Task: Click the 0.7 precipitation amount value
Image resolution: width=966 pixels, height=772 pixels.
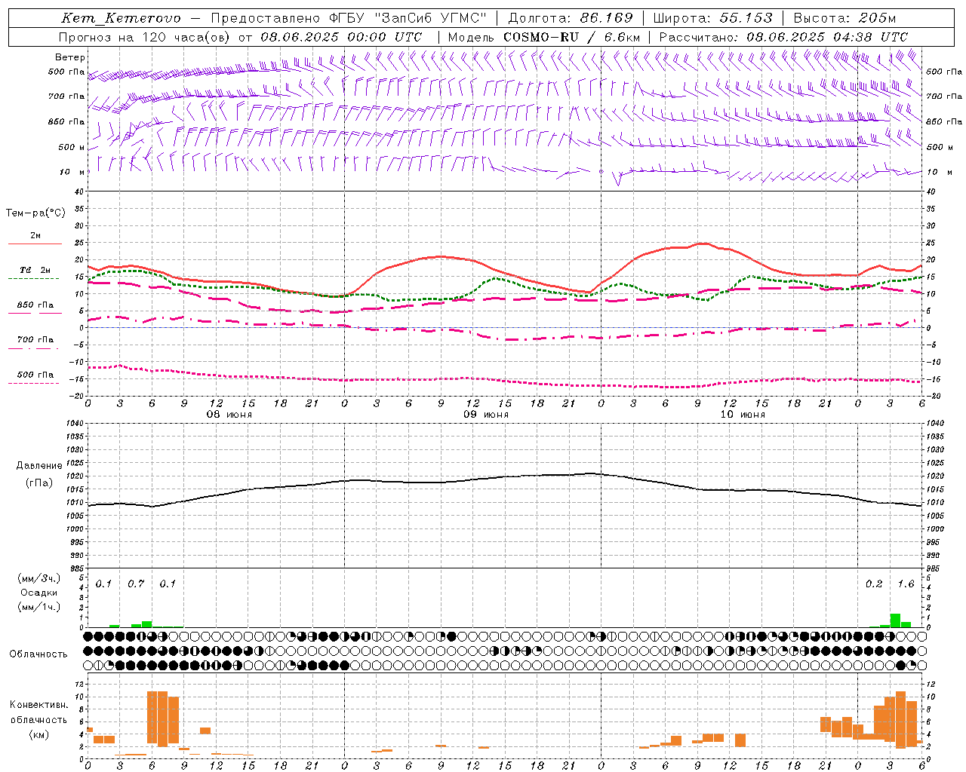Action: pos(136,584)
